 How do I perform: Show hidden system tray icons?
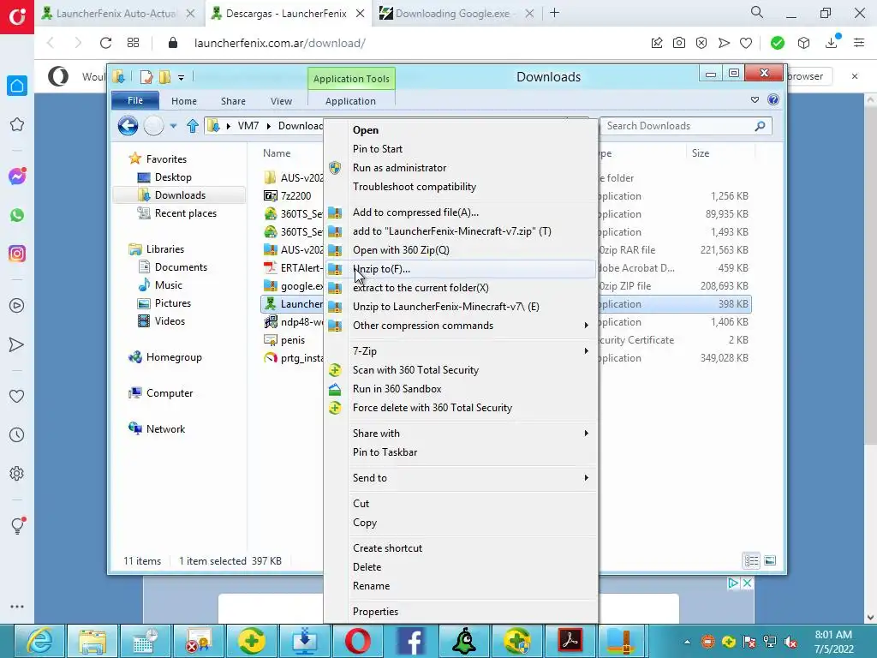(687, 642)
